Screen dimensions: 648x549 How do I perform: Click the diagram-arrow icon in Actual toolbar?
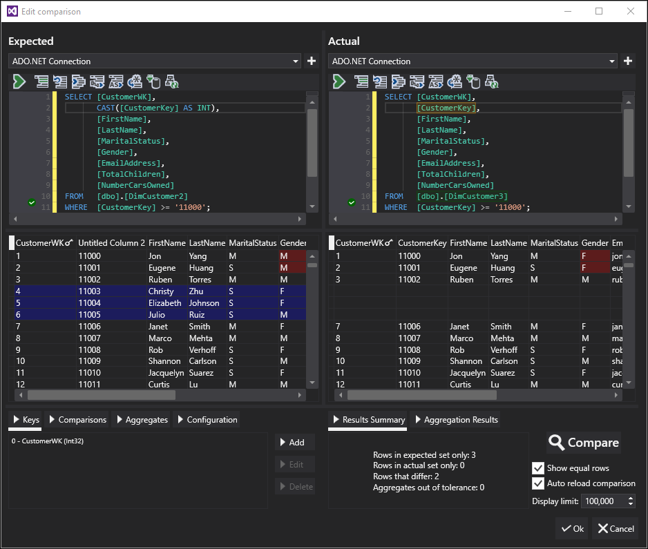[x=417, y=81]
